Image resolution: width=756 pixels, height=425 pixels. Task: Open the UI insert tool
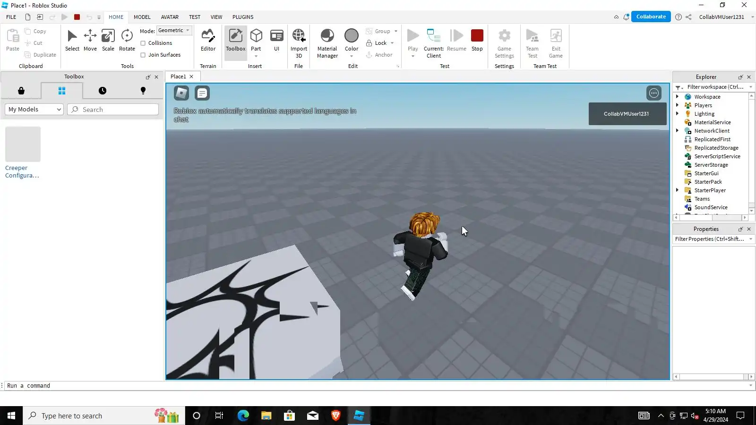tap(277, 41)
